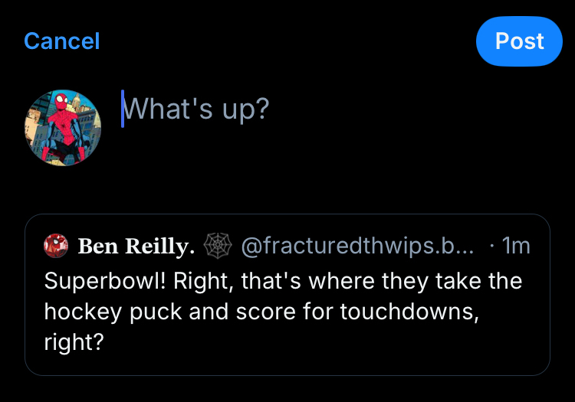This screenshot has height=402, width=575.
Task: Click the Cancel link
Action: (x=61, y=41)
